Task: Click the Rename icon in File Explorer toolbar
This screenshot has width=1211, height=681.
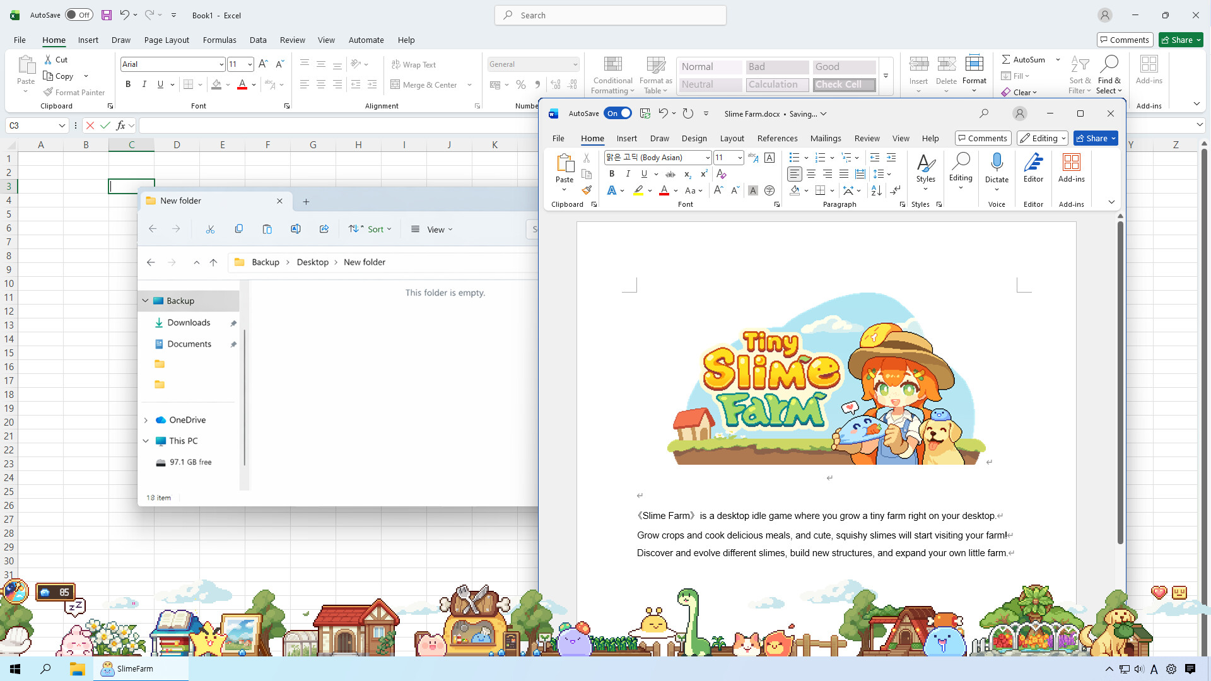Action: click(x=295, y=229)
